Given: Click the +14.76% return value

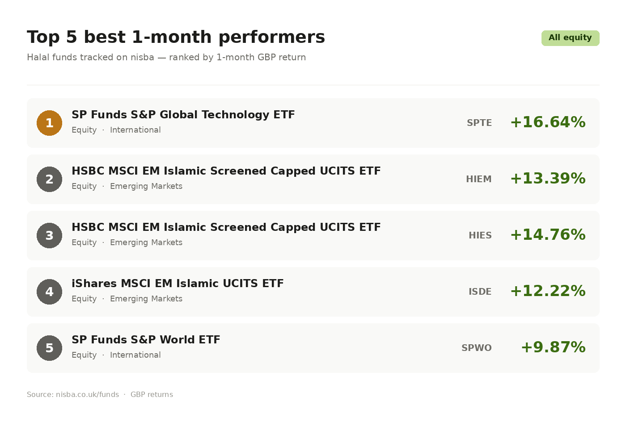Looking at the screenshot, I should [x=548, y=235].
